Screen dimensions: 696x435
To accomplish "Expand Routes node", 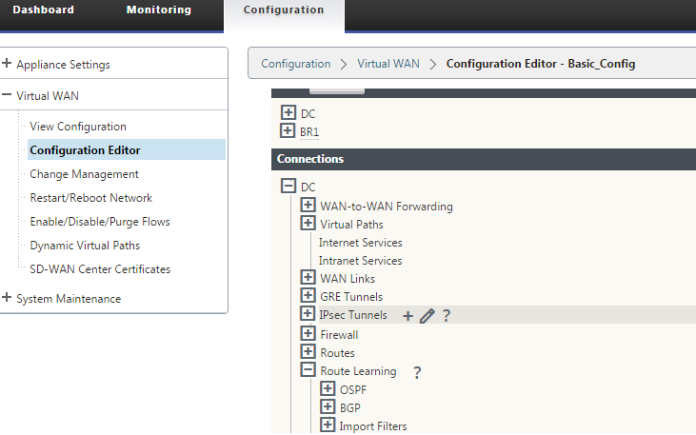I will click(x=308, y=351).
